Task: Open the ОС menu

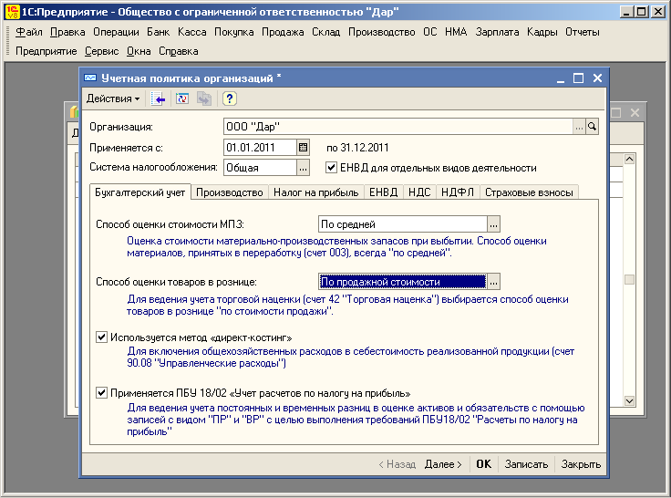Action: 430,32
